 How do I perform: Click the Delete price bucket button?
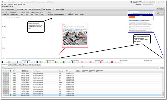point(39,65)
